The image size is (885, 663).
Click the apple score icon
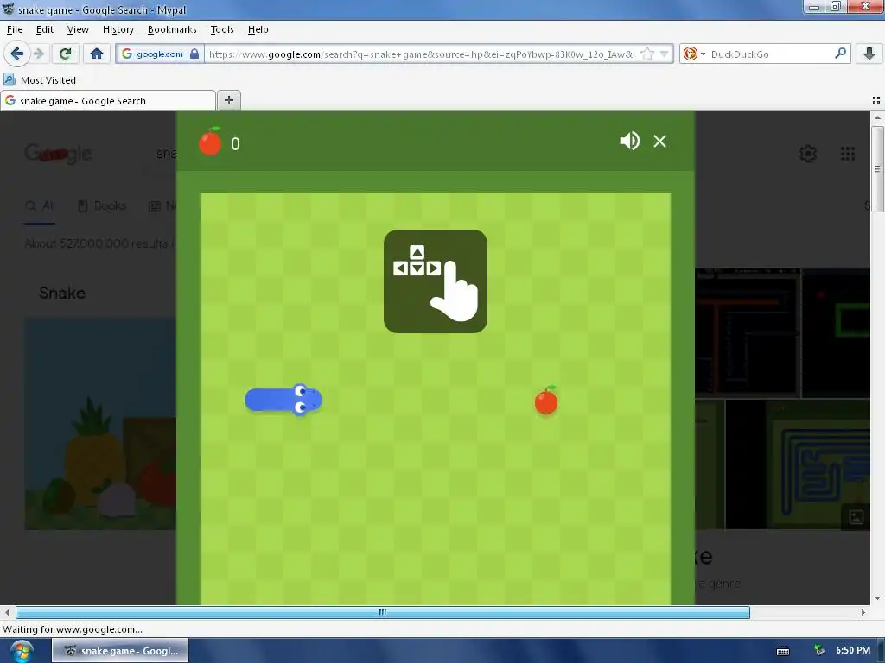click(210, 141)
